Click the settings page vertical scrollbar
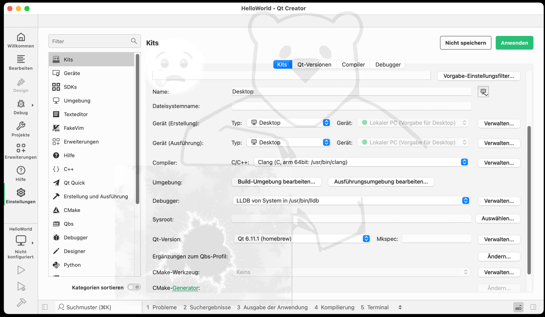This screenshot has height=317, width=545. [529, 200]
